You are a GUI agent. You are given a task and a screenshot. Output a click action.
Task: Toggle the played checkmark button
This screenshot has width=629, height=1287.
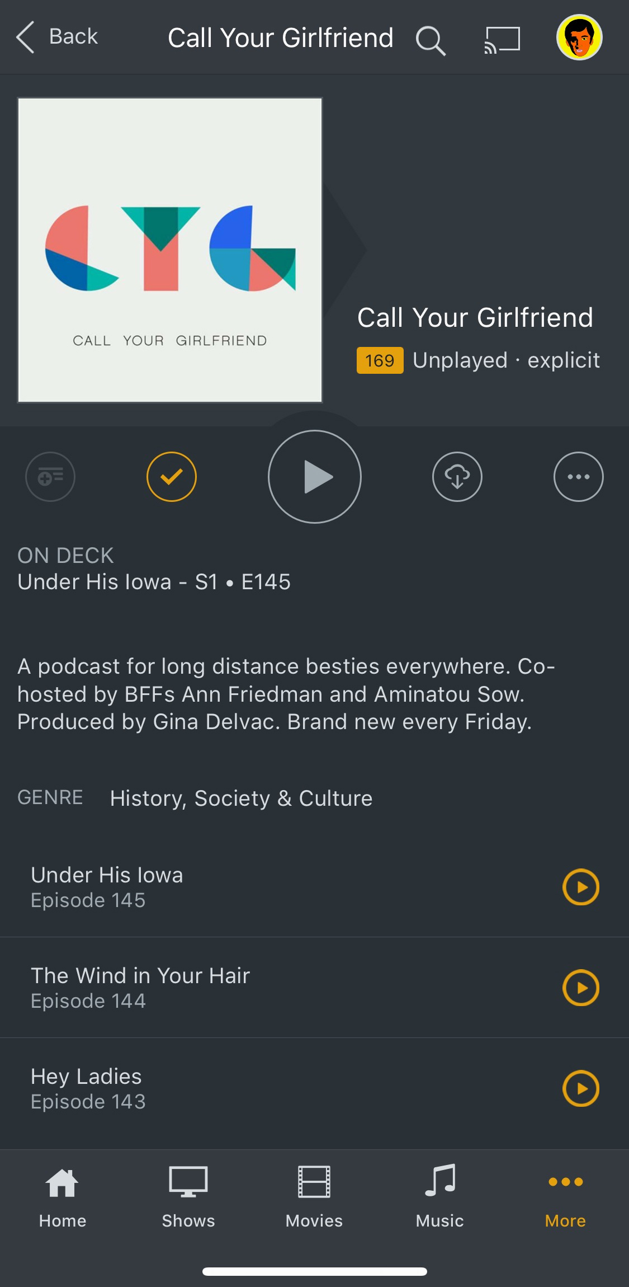coord(172,477)
